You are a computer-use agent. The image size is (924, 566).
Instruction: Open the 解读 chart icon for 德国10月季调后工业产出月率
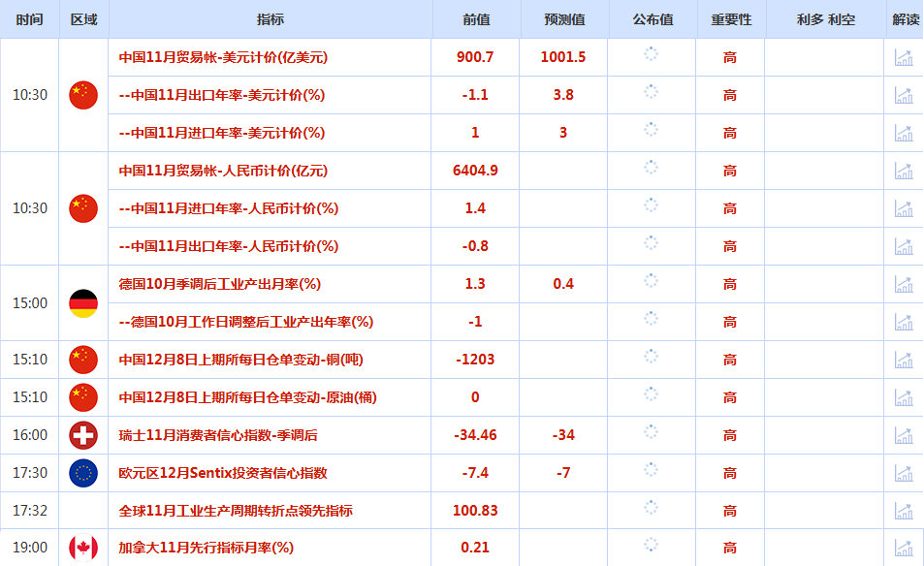pyautogui.click(x=904, y=284)
